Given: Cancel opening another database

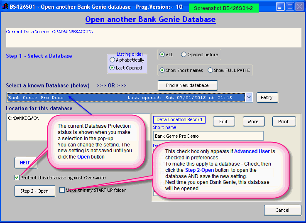Looking at the screenshot, I should tap(282, 210).
